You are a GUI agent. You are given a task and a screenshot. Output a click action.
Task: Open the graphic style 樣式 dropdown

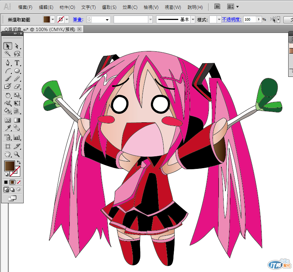[219, 20]
